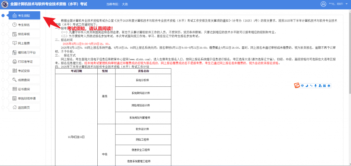Click the clock icon for 考生报名
This screenshot has width=351, height=166.
tap(14, 25)
